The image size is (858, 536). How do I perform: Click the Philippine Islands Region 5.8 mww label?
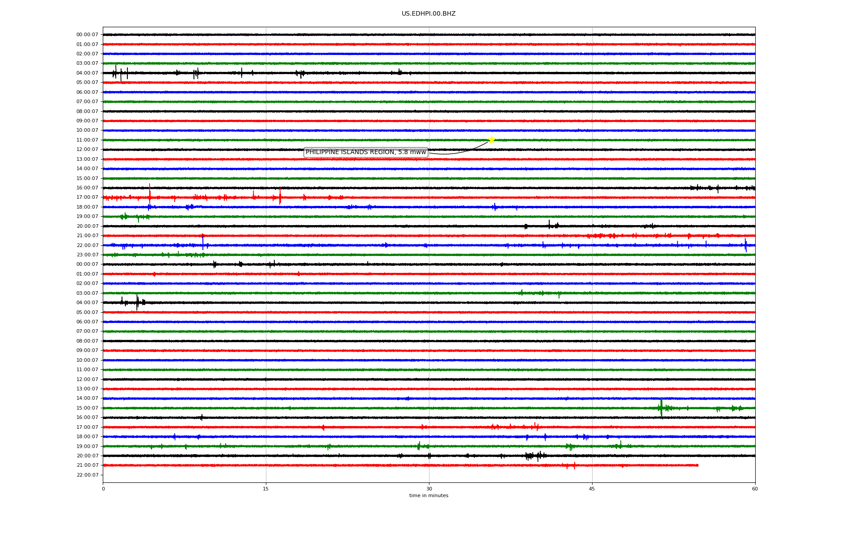pyautogui.click(x=366, y=152)
